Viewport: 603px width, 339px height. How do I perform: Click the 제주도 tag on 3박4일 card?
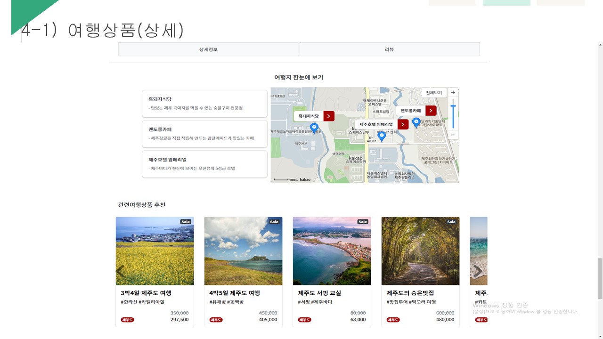pyautogui.click(x=128, y=320)
